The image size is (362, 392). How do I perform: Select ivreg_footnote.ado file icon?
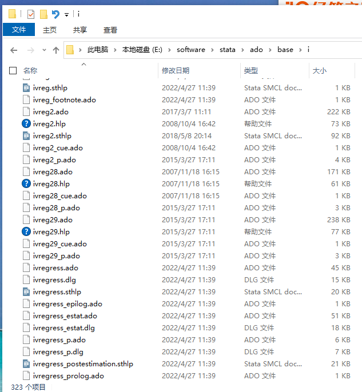click(x=26, y=100)
